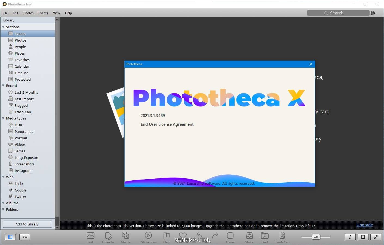Open the End User License Agreement link
The width and height of the screenshot is (384, 245).
click(x=167, y=124)
